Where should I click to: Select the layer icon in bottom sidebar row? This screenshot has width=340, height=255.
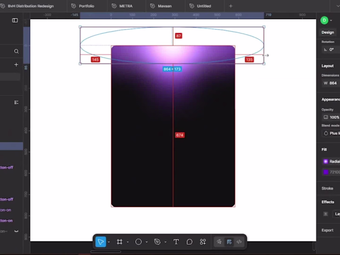point(16,231)
